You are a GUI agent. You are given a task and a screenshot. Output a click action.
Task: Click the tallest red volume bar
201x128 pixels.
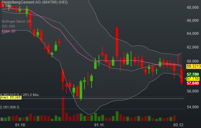tap(63, 109)
